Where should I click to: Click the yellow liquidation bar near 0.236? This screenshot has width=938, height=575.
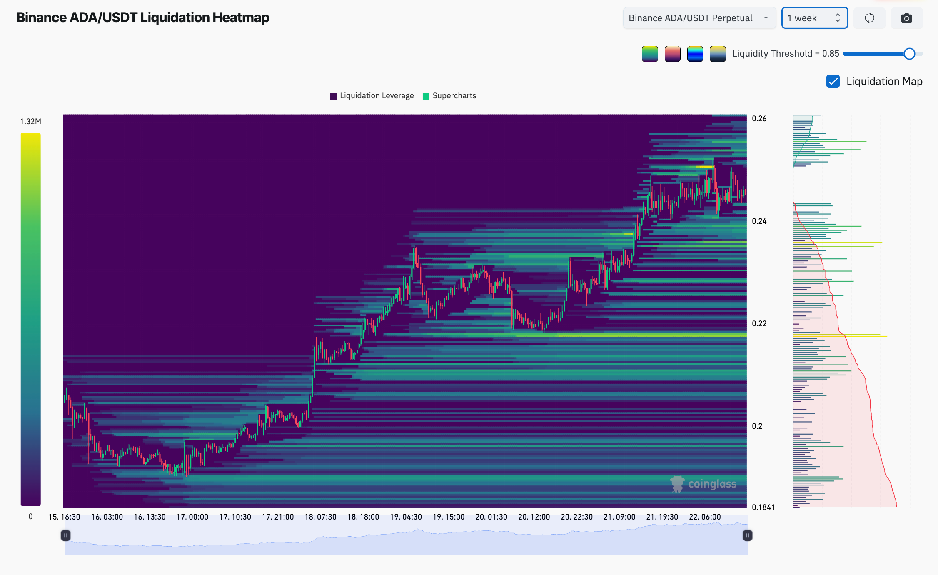pos(837,242)
